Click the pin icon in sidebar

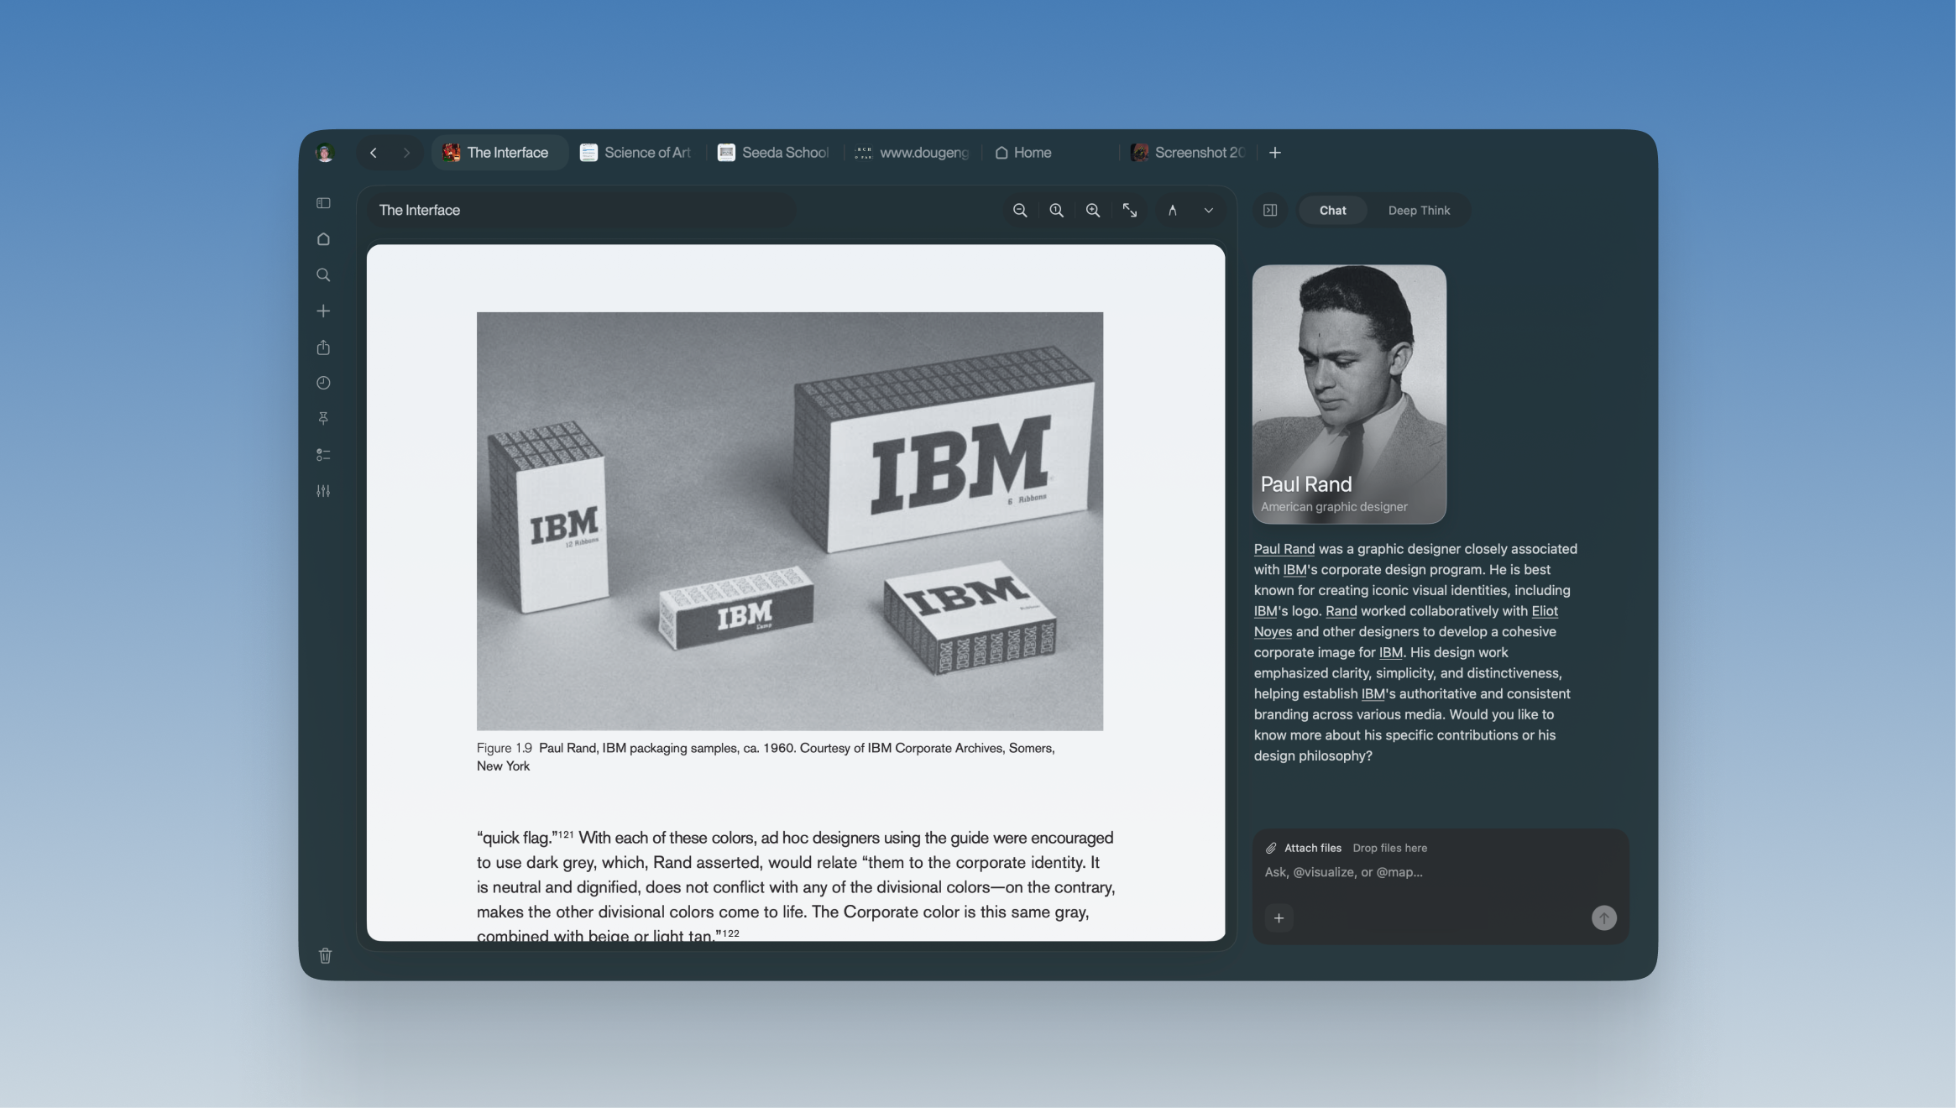[323, 418]
